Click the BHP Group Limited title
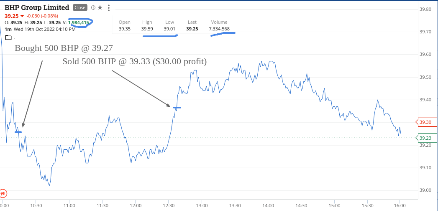 tap(37, 8)
